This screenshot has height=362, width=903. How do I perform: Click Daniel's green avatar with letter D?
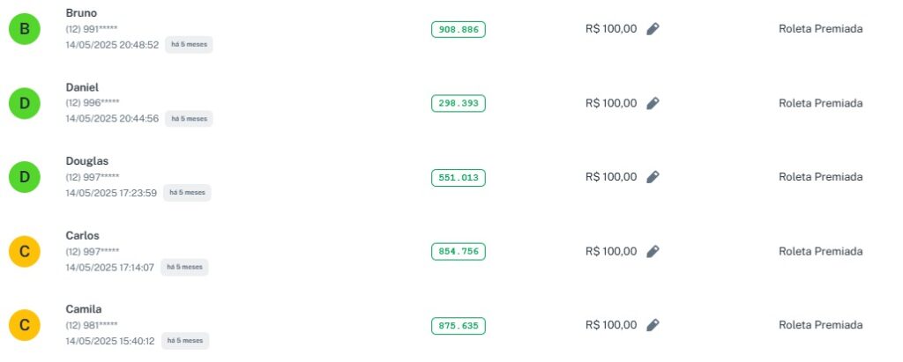tap(25, 104)
